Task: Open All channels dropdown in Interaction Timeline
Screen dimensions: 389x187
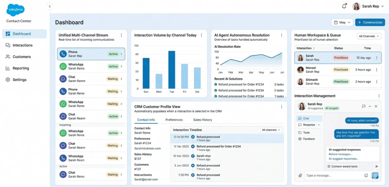Action: pyautogui.click(x=271, y=130)
